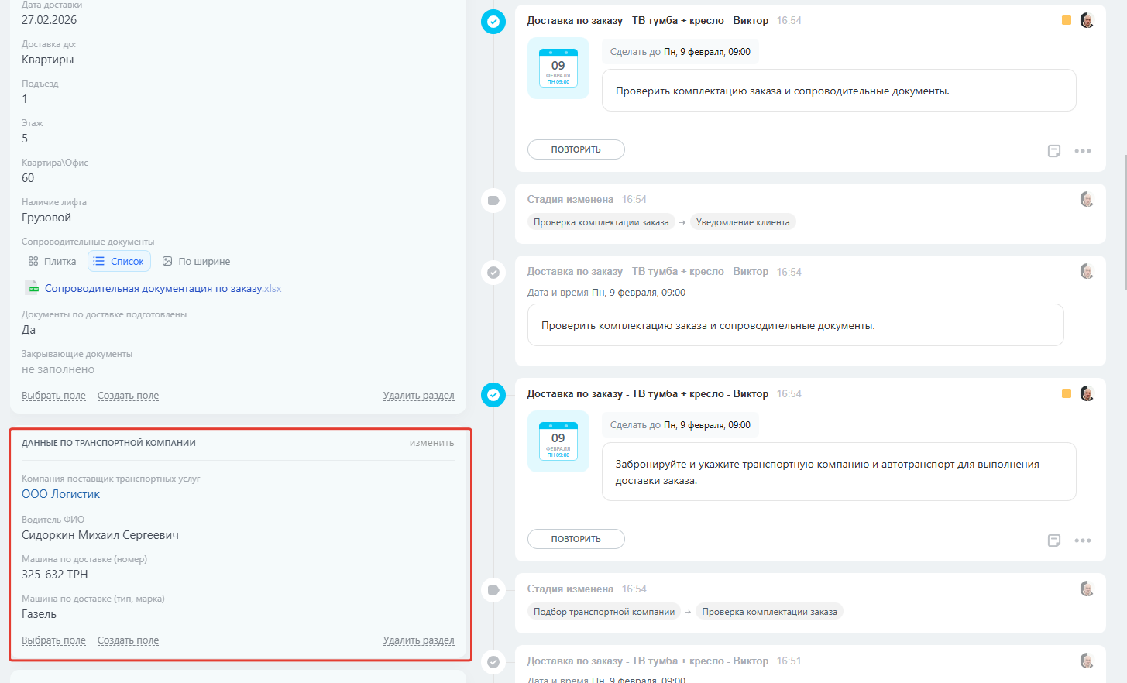Click 'ПОВТОРИТЬ' under the 'Проверить комплектацию' to-do

tap(576, 149)
